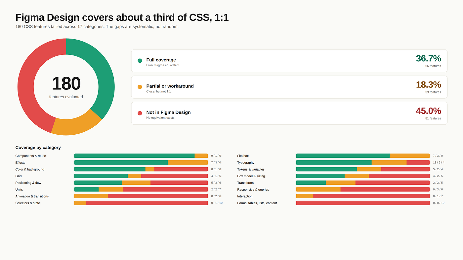Click the green Full coverage legend dot

140,61
